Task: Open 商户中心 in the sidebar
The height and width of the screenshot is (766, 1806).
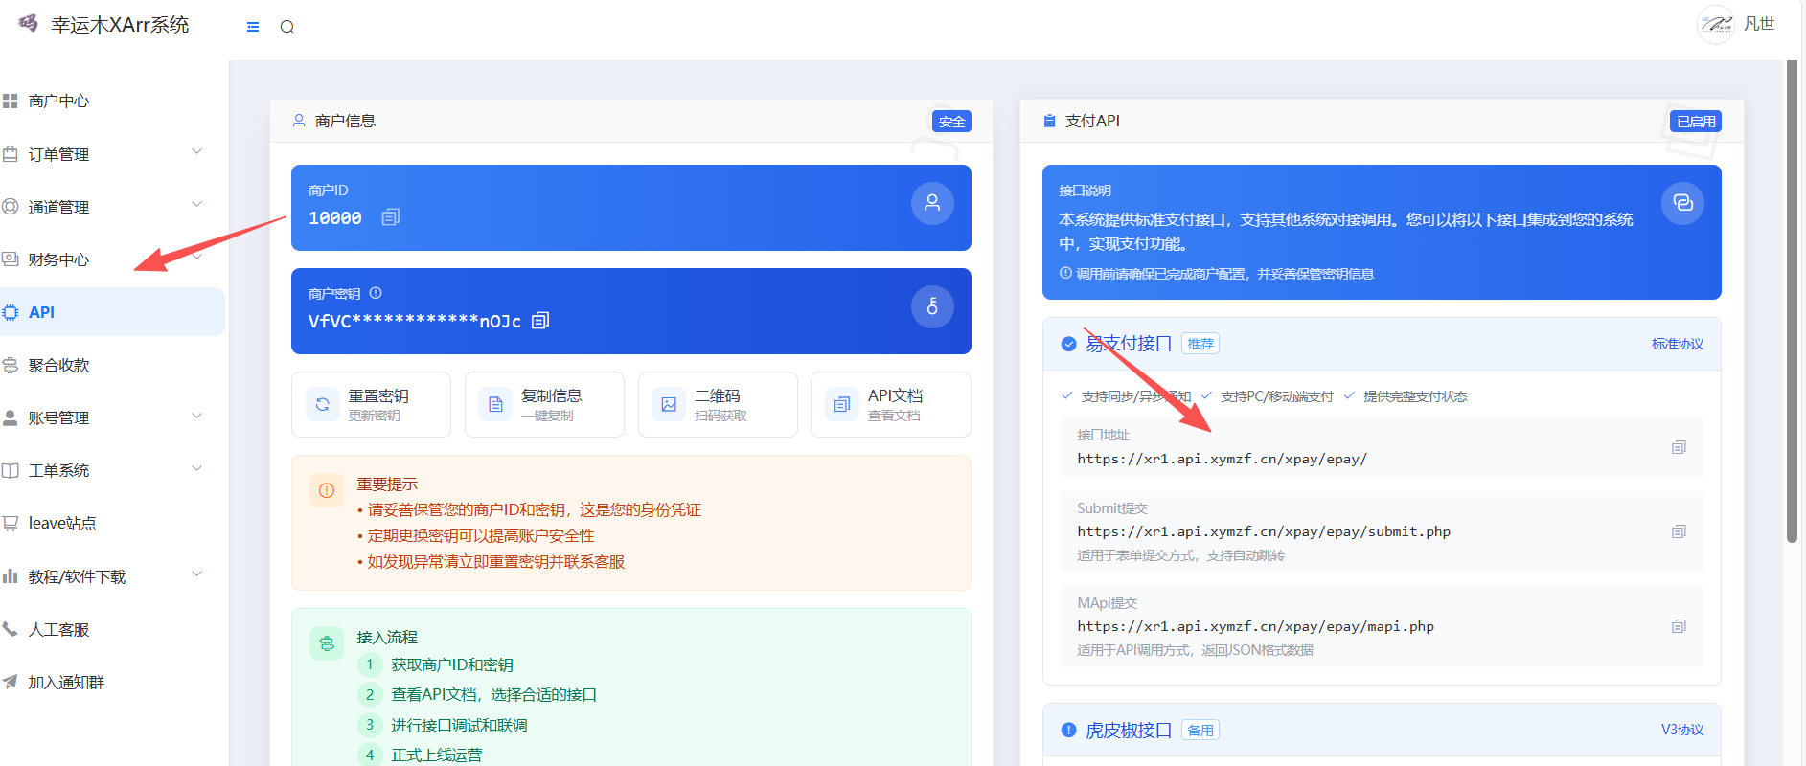Action: [58, 101]
